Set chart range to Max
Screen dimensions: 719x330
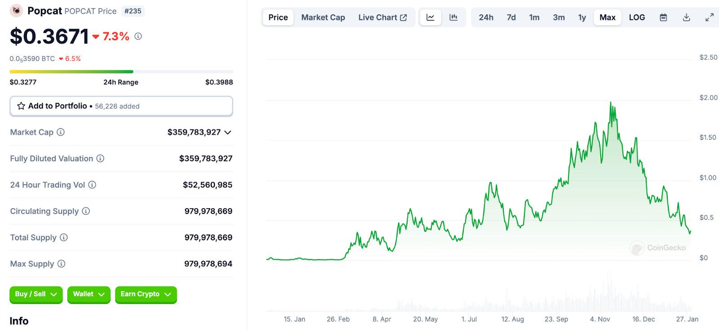tap(608, 17)
